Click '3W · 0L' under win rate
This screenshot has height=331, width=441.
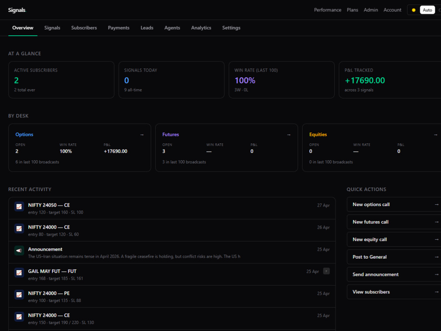tap(241, 90)
